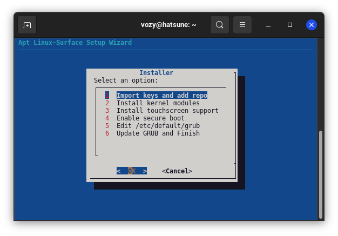
Task: Click the number 6 tag
Action: coord(107,133)
